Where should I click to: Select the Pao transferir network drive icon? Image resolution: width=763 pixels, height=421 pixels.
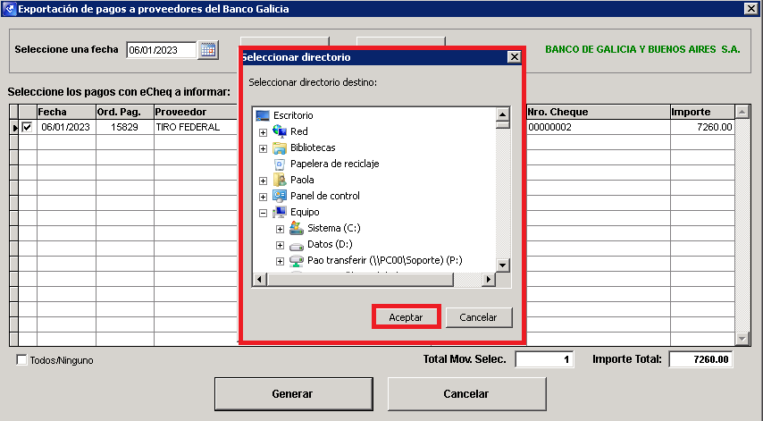coord(297,261)
